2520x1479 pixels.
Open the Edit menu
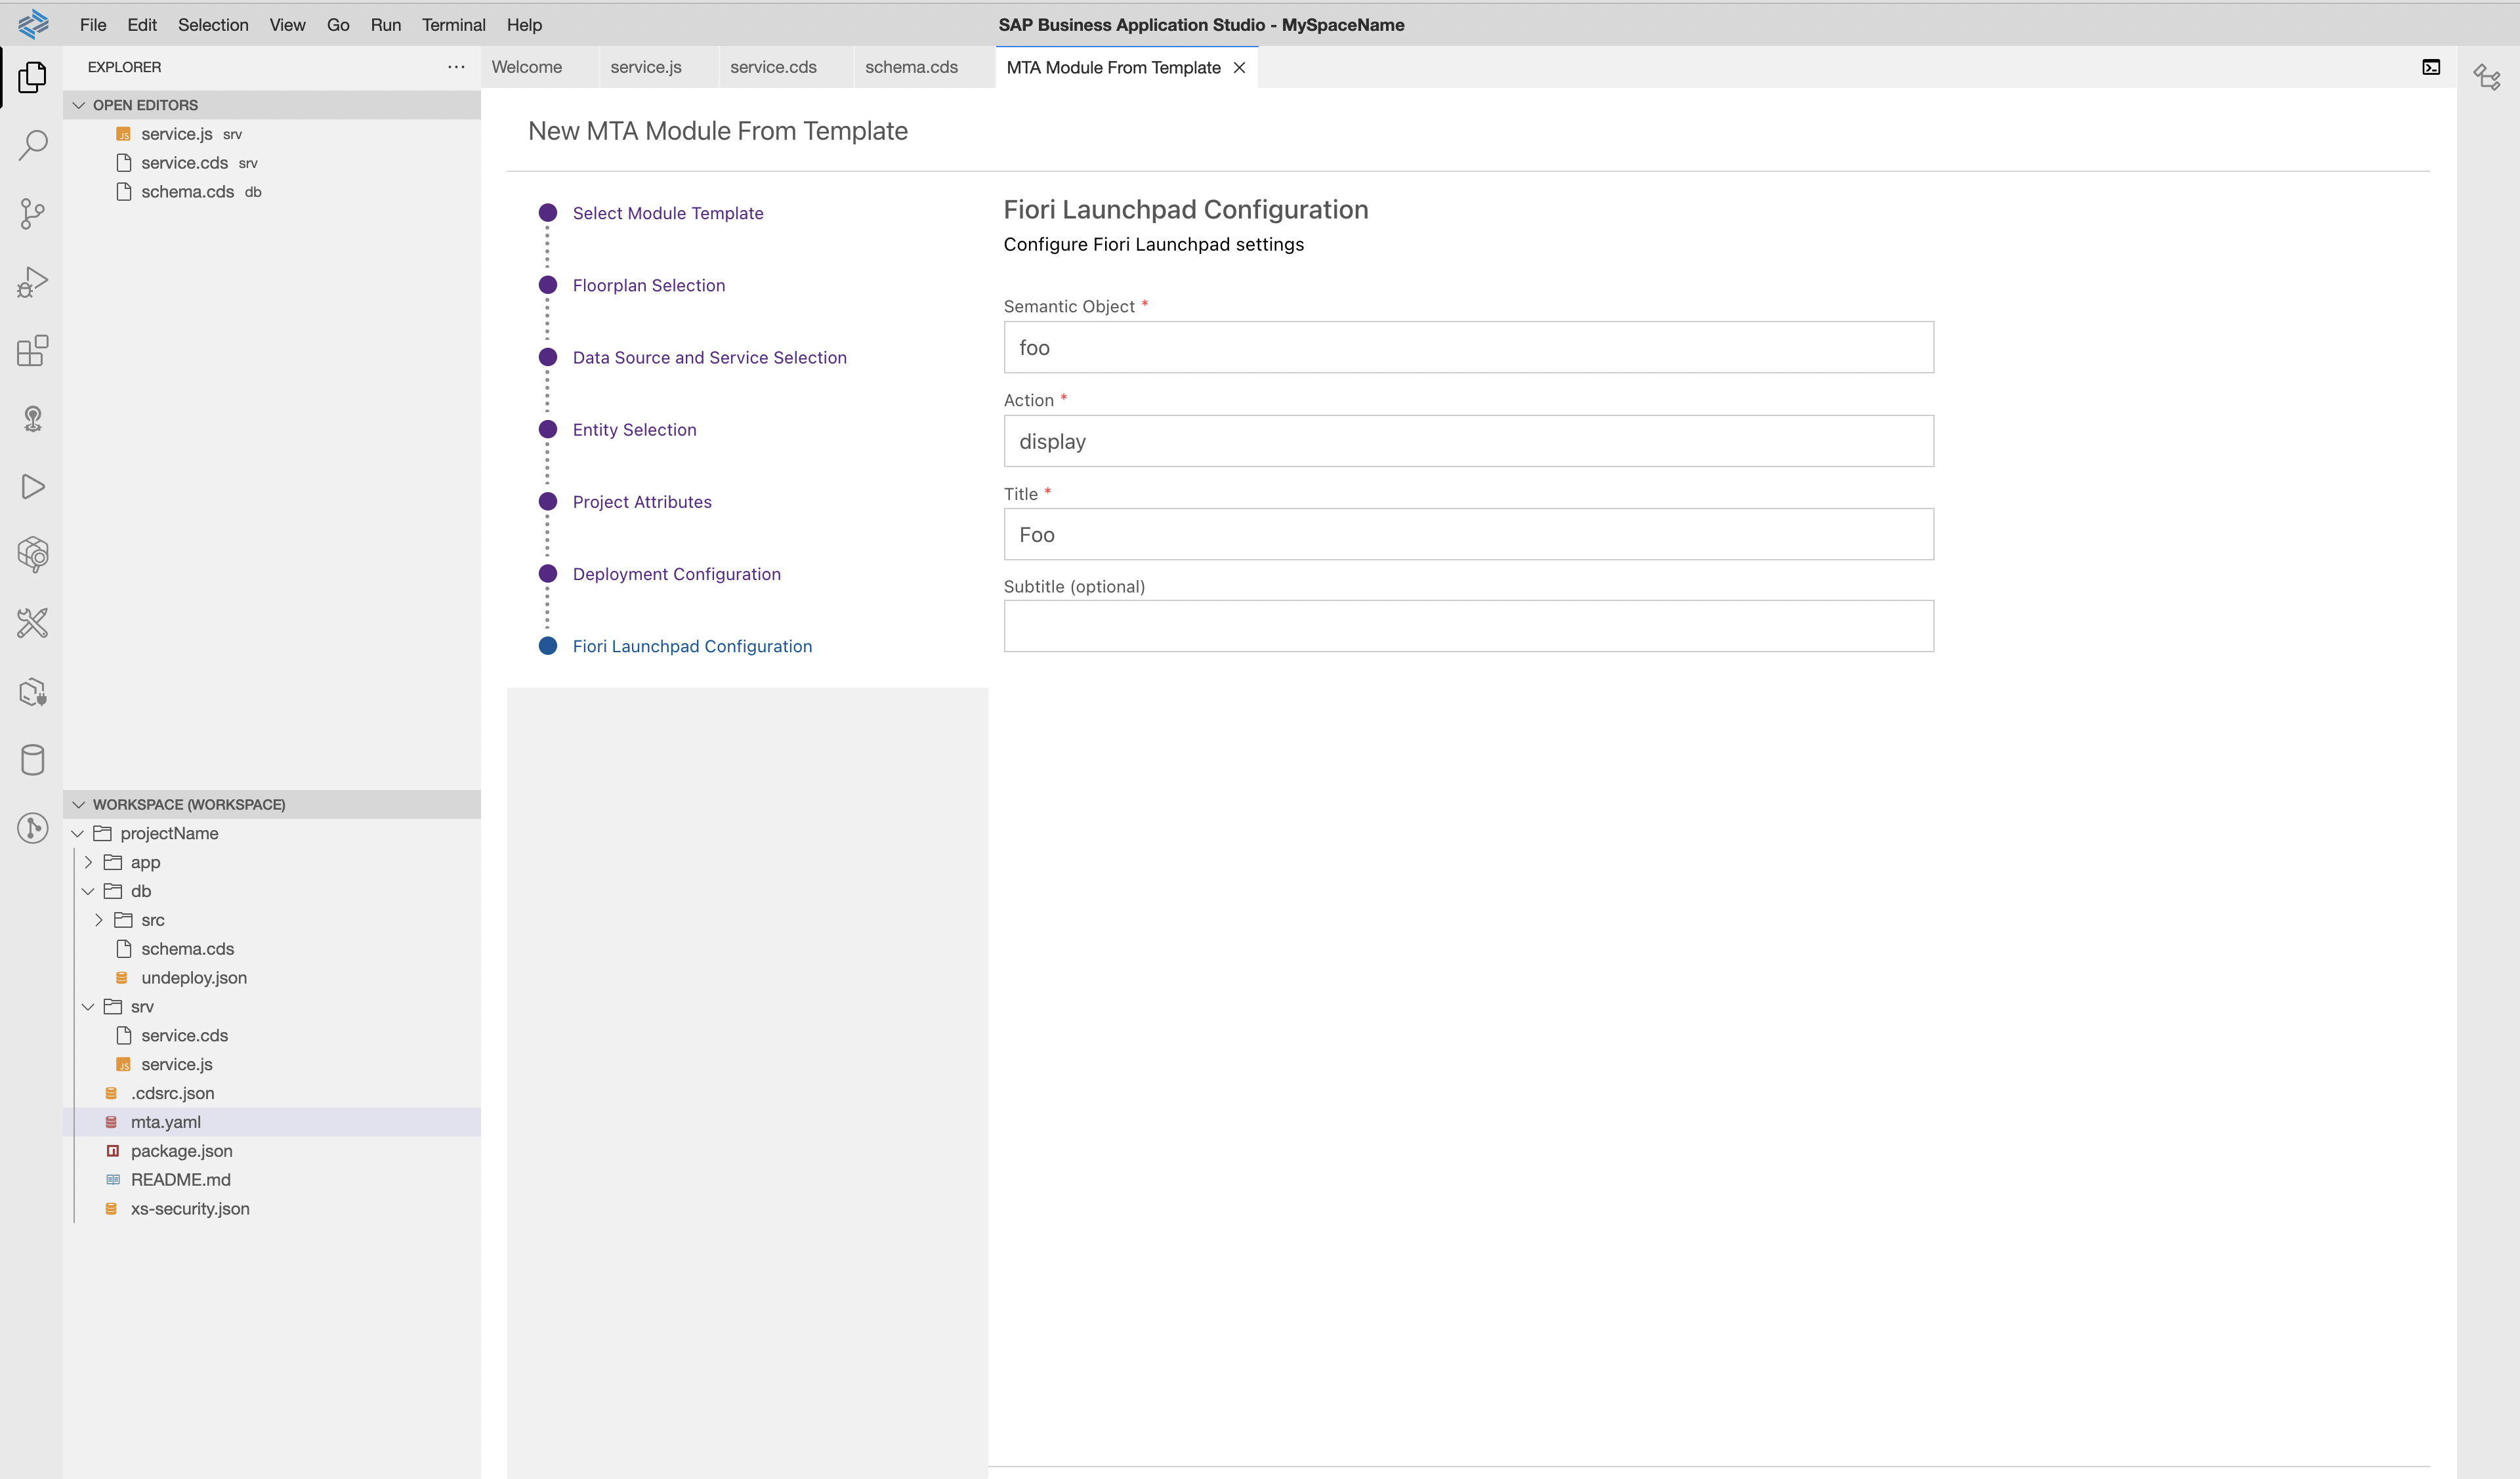[x=142, y=25]
